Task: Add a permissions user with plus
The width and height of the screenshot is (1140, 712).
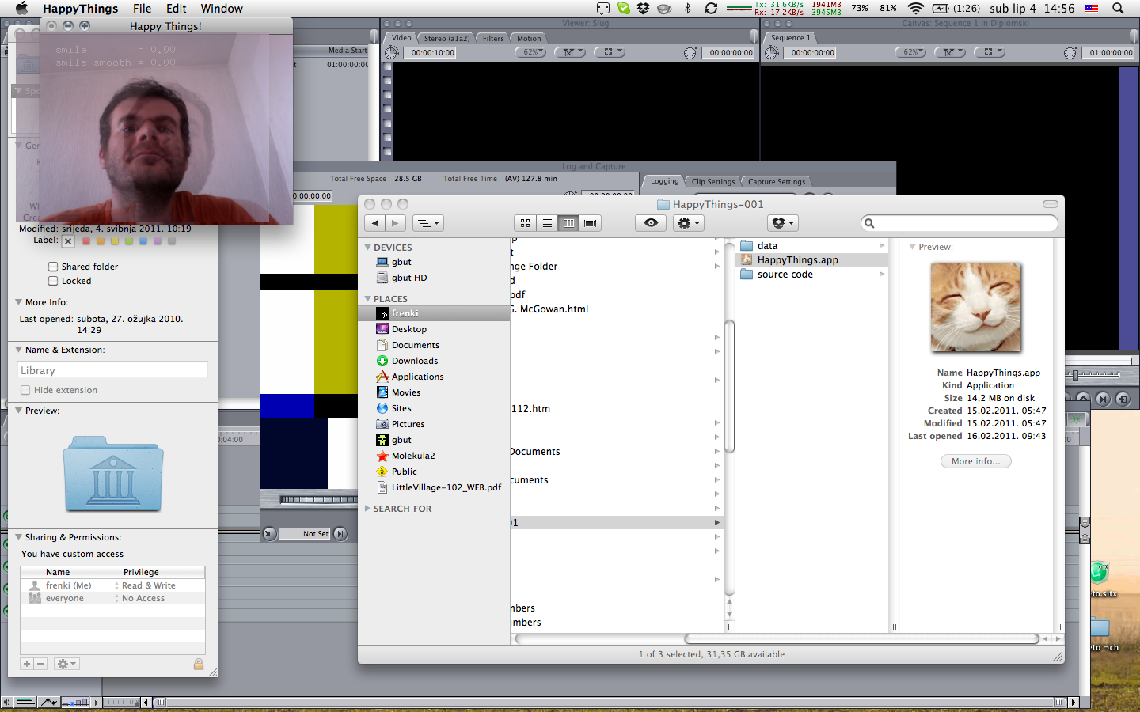Action: pos(27,664)
